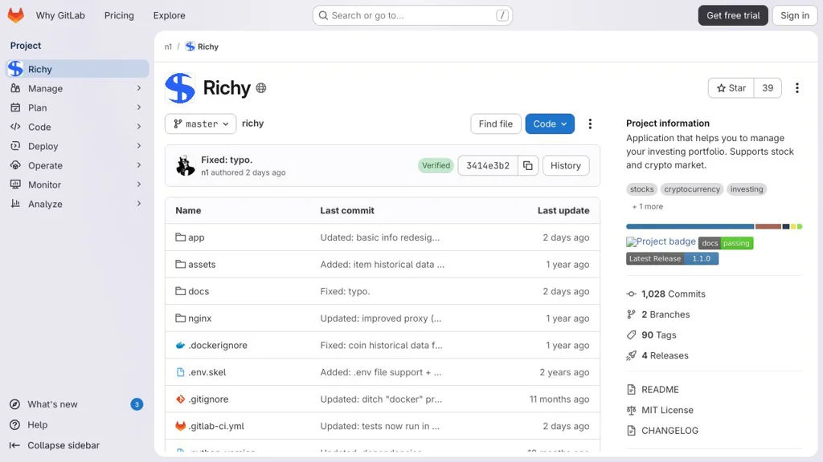Screen dimensions: 823x462
Task: Expand the Manage section chevron
Action: pos(139,88)
